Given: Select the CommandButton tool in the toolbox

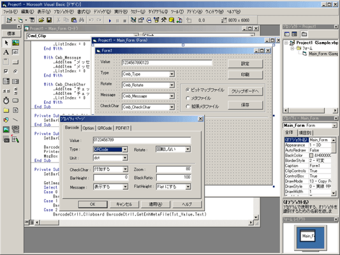Looking at the screenshot, I should pyautogui.click(x=15, y=62).
